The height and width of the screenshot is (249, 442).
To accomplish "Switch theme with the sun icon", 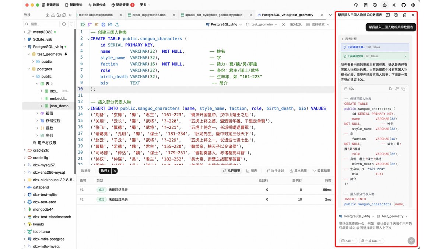I will (x=394, y=5).
